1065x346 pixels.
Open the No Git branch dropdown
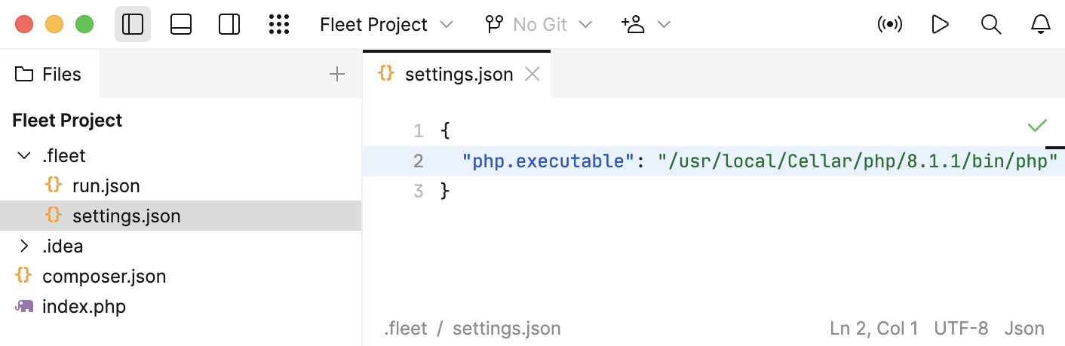coord(539,25)
